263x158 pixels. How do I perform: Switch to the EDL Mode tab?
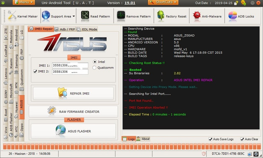coord(87,29)
